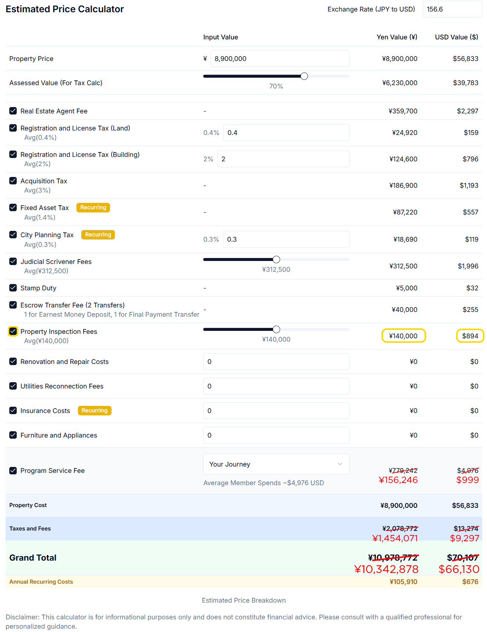Toggle Property Inspection Fees checkbox
Screen dimensions: 487x632
click(13, 331)
